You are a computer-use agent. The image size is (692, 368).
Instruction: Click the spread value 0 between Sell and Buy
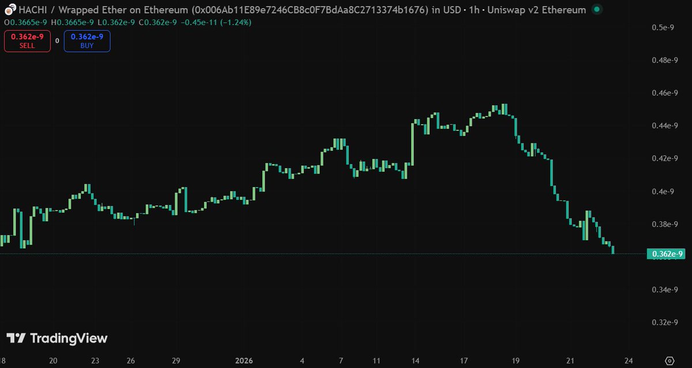pos(57,41)
